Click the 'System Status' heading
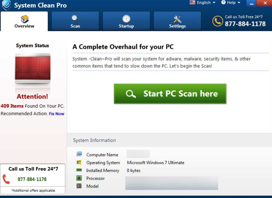 click(32, 46)
